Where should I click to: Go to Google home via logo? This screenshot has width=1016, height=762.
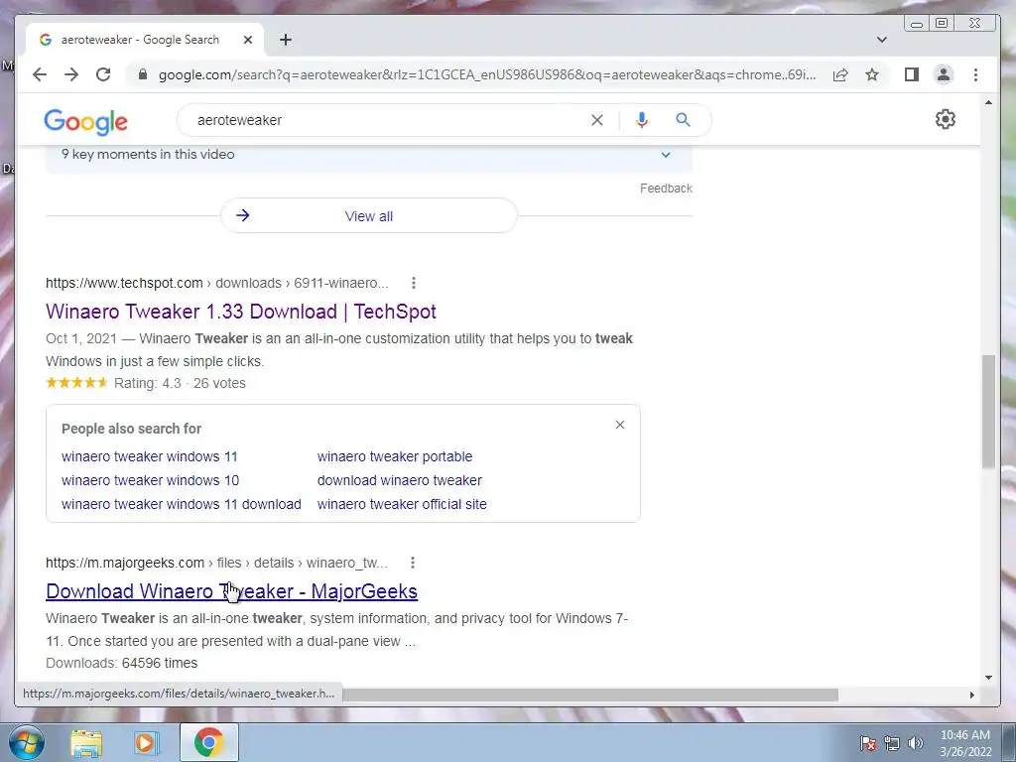(x=85, y=122)
